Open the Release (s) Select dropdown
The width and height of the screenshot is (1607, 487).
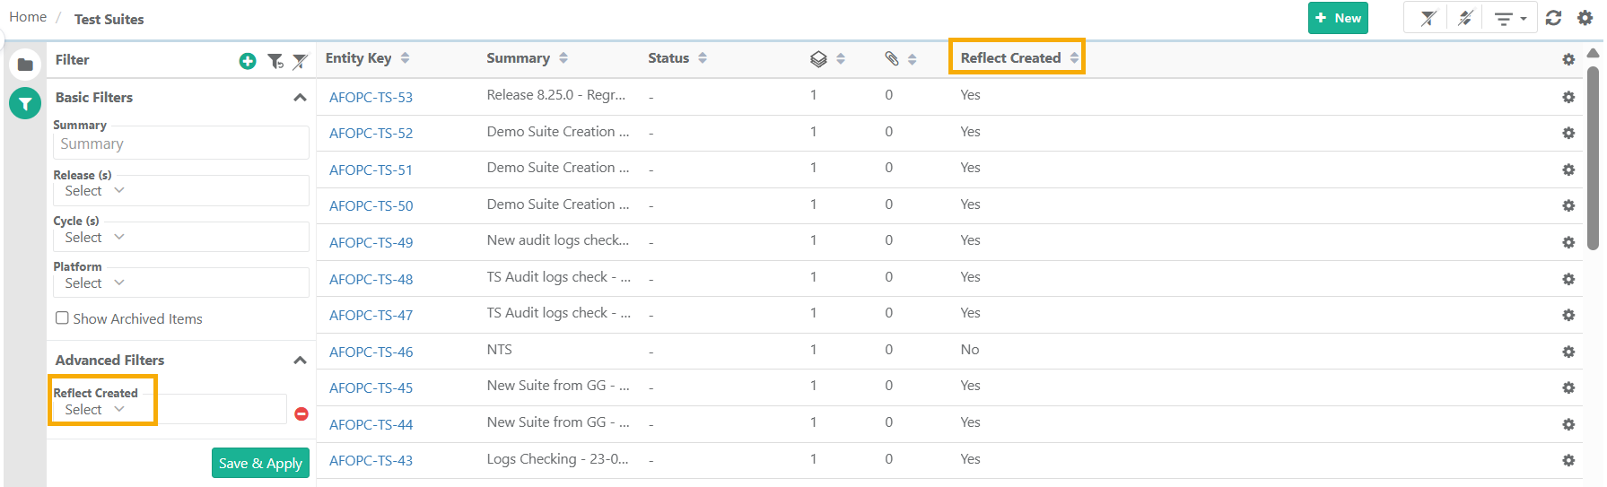click(x=94, y=191)
